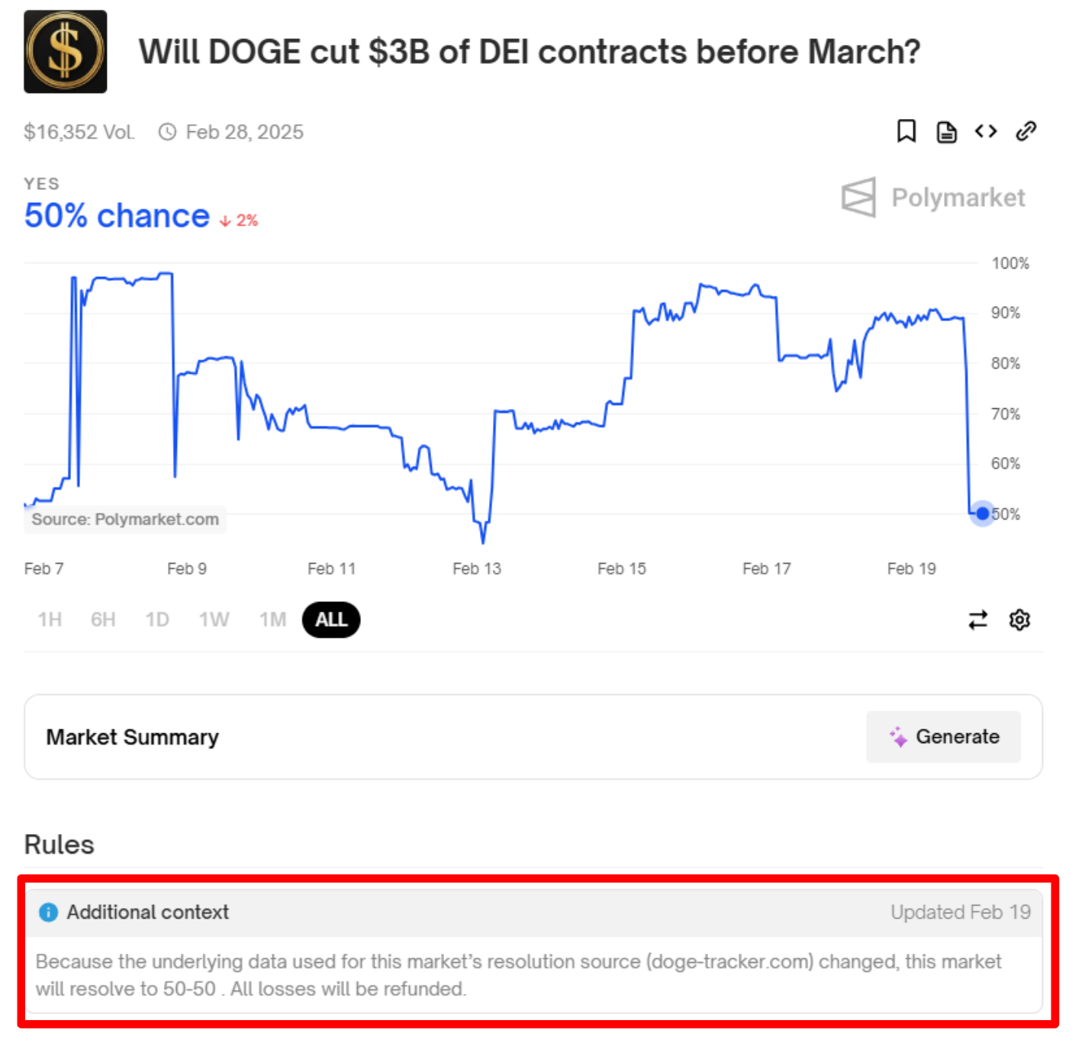Select the 1H time range
Image resolution: width=1085 pixels, height=1043 pixels.
coord(50,620)
